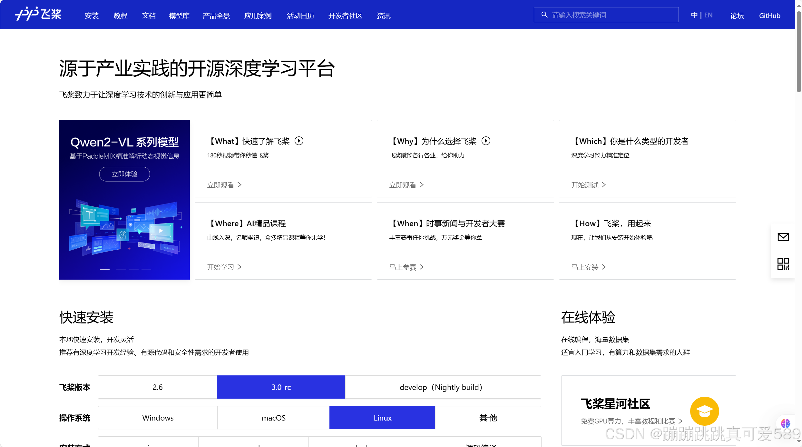Switch language to EN
The image size is (802, 447).
(709, 15)
